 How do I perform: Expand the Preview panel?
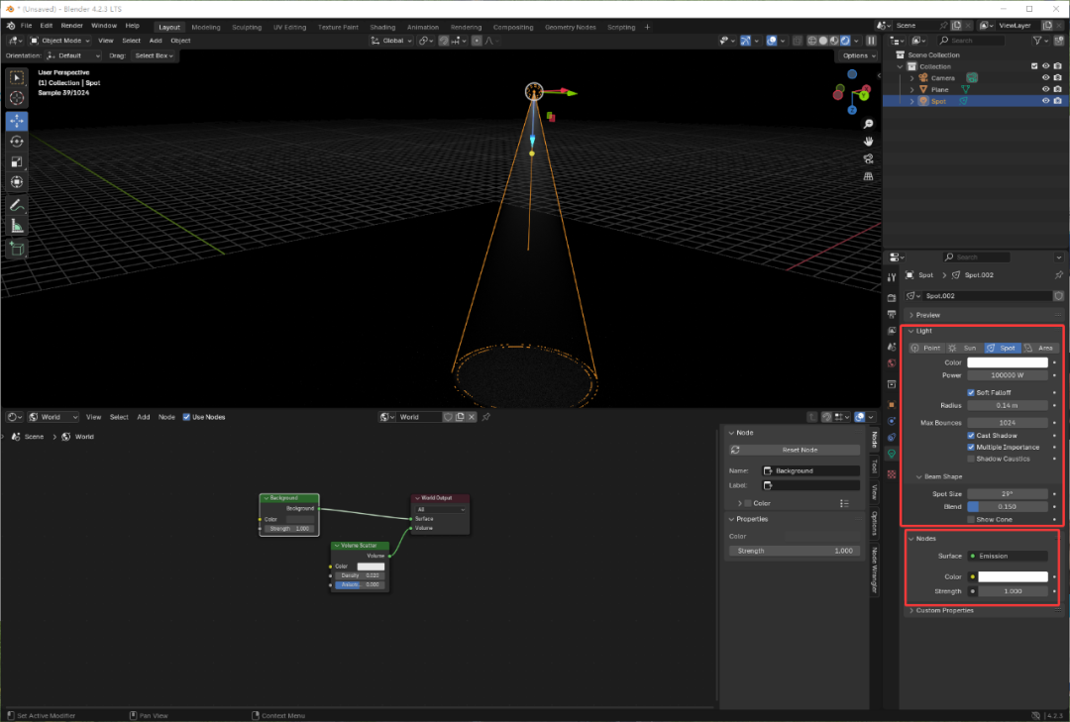(927, 315)
